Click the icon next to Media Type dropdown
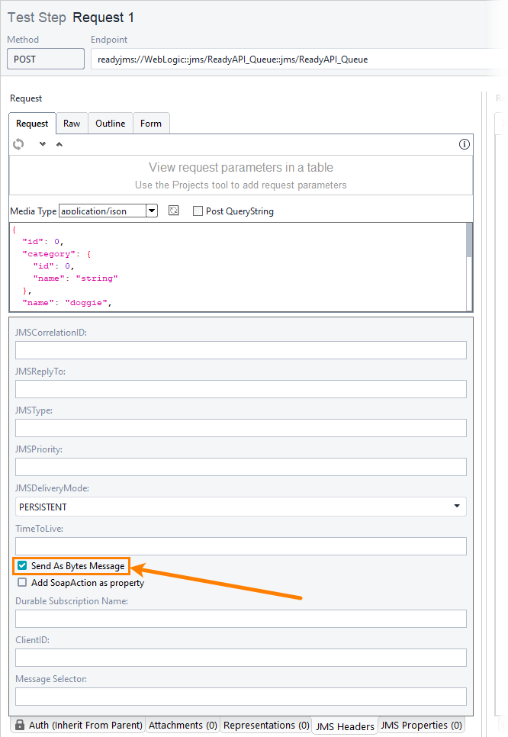Viewport: 508px width, 737px height. click(x=174, y=211)
